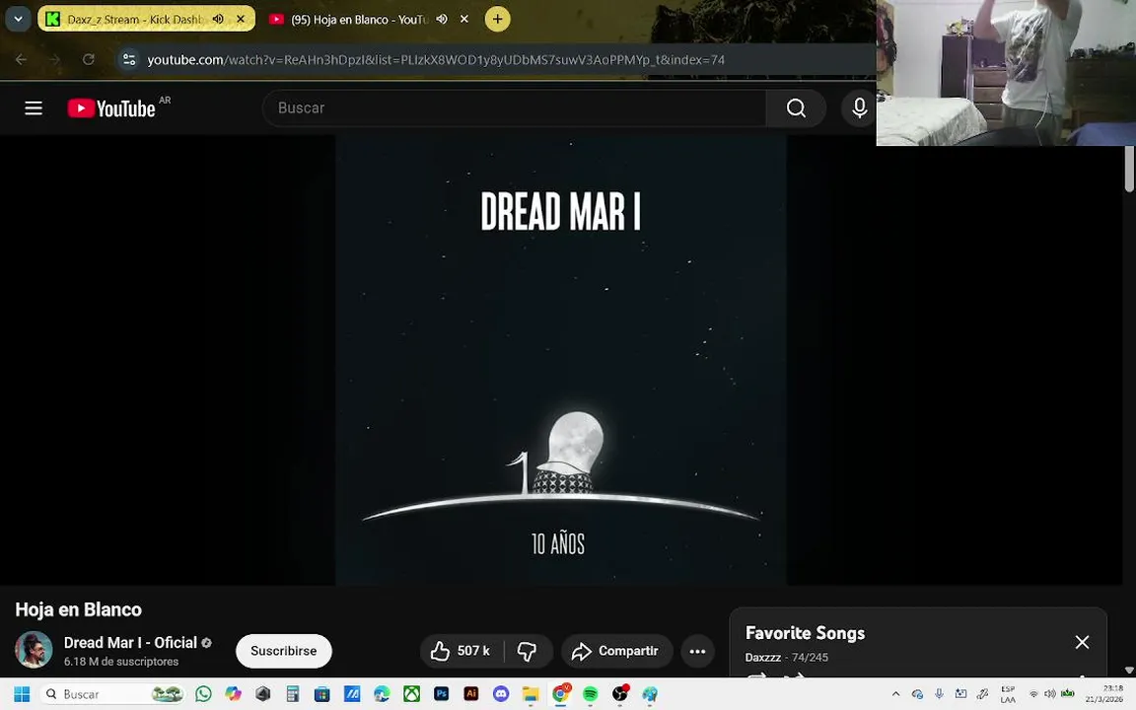Open the clock showing 23:18
1136x710 pixels.
1104,694
